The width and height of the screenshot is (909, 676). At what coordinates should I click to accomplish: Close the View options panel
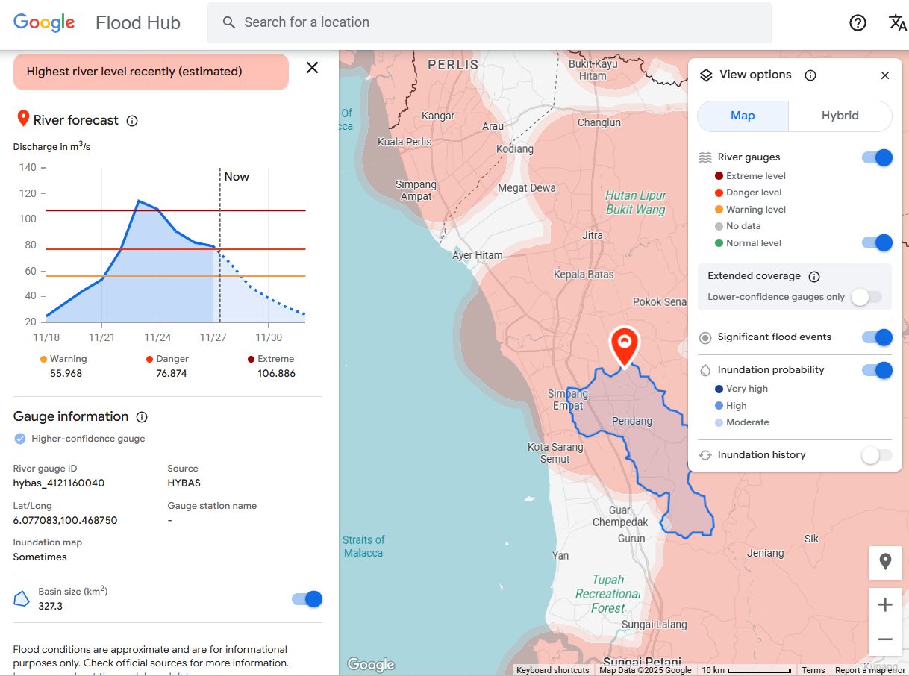(x=885, y=75)
